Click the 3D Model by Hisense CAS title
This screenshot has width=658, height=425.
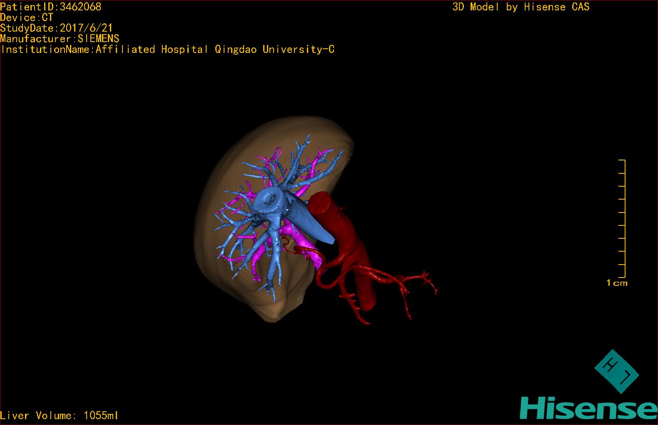[521, 7]
